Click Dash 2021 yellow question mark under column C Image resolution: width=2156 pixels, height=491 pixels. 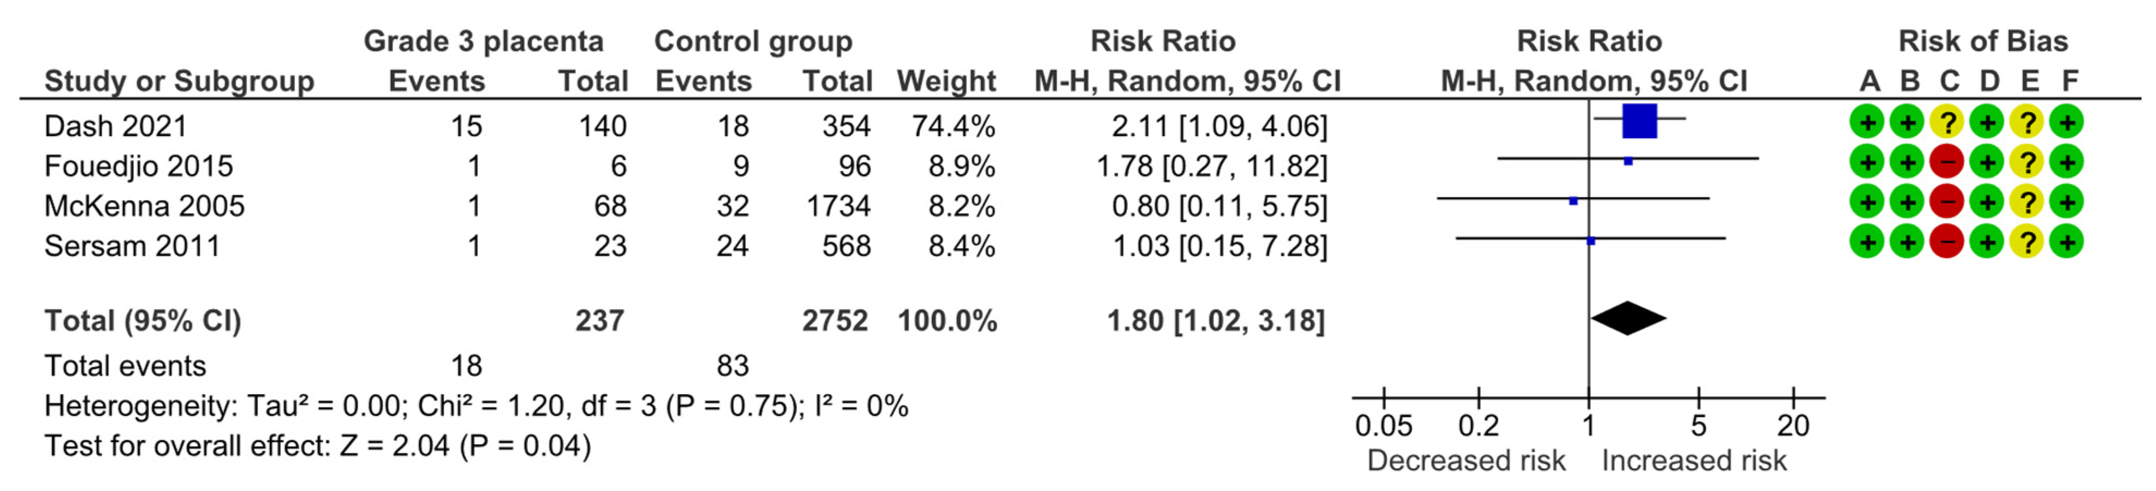pyautogui.click(x=1947, y=122)
